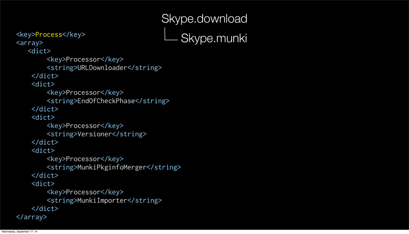This screenshot has height=234, width=409.
Task: Click the last </dict> tag before </array>
Action: point(45,208)
